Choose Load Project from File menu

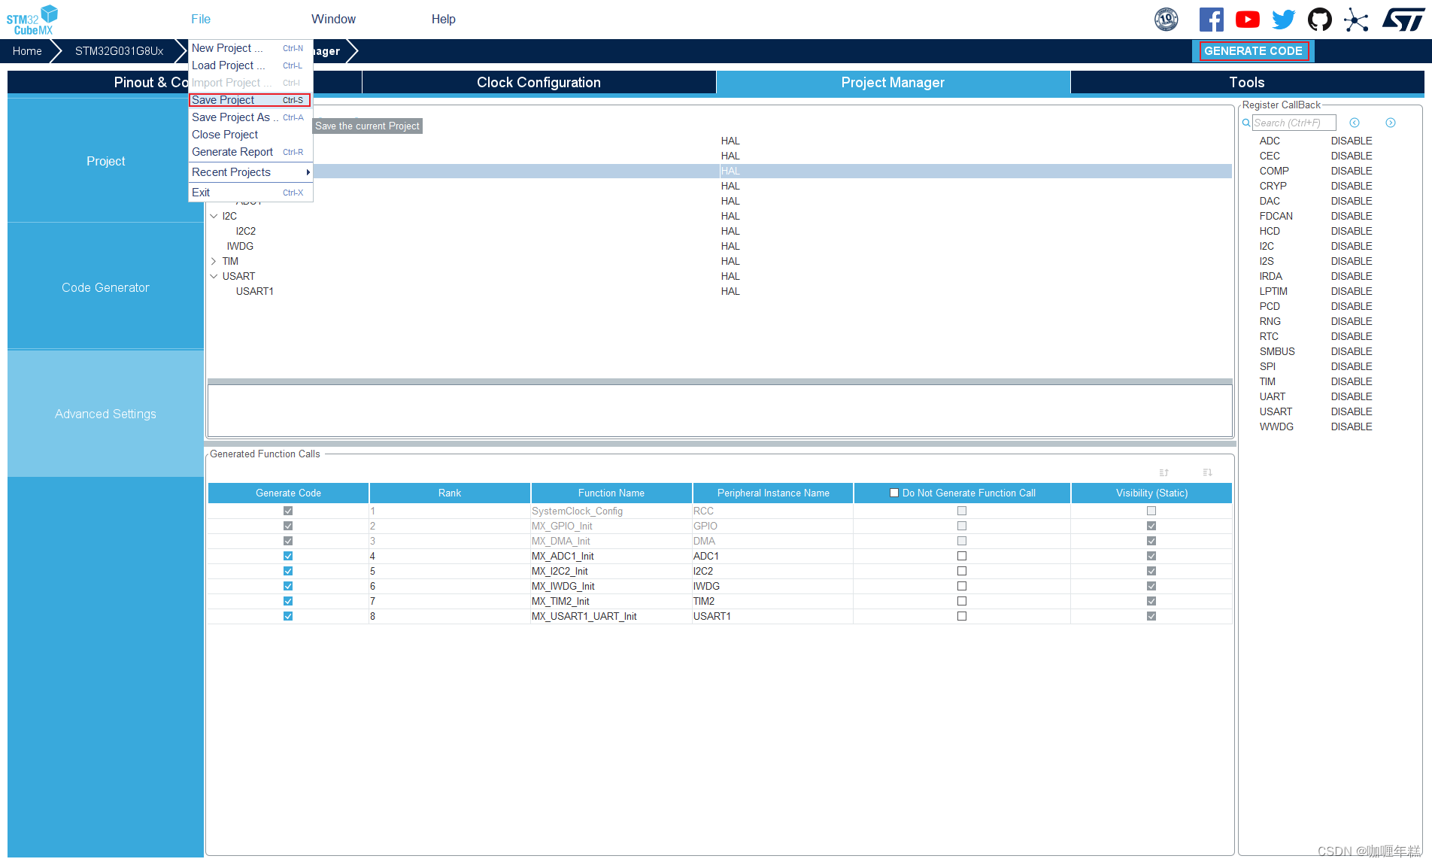click(250, 65)
